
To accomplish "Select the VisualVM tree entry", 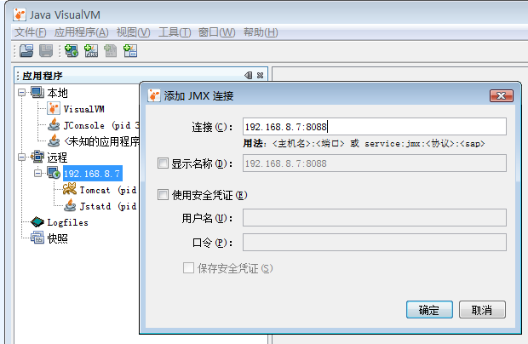I will [x=83, y=109].
